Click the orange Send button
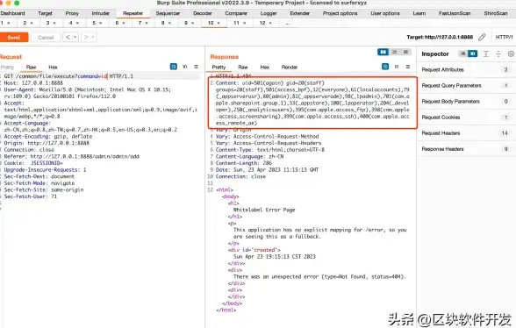The height and width of the screenshot is (328, 516). pos(14,38)
